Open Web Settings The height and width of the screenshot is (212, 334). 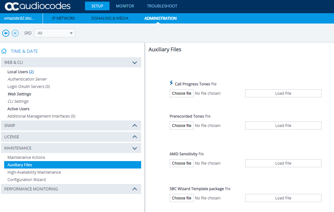tap(19, 94)
